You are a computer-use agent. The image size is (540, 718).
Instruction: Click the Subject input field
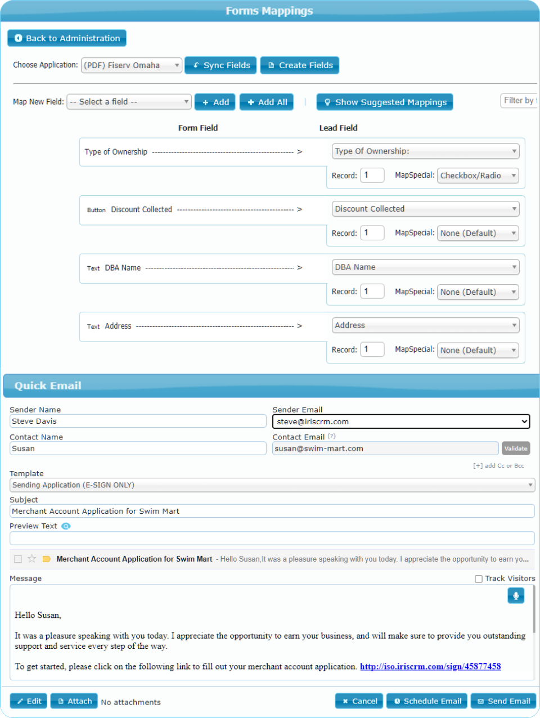click(x=272, y=511)
